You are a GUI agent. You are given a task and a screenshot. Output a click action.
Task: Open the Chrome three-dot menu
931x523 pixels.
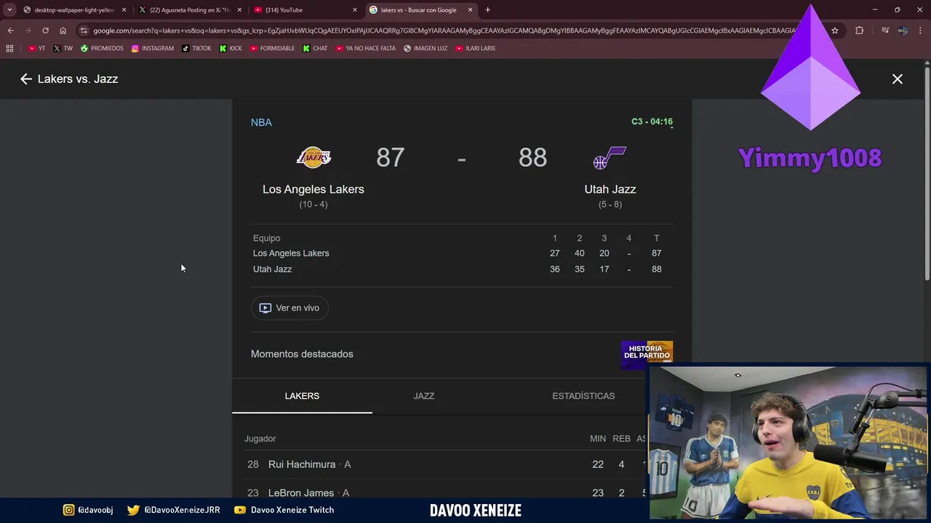[920, 31]
